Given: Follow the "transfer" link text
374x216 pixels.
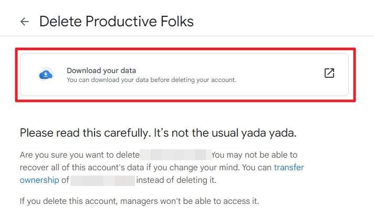Looking at the screenshot, I should (289, 167).
